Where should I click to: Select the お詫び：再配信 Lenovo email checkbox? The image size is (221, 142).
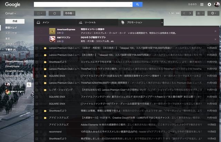point(37,48)
